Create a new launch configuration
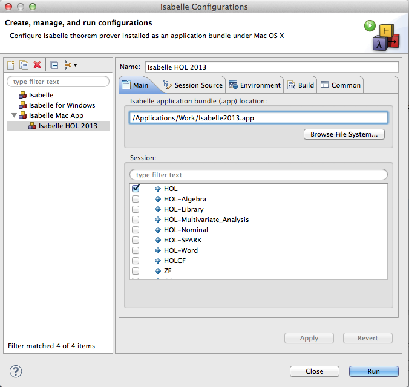 click(11, 65)
